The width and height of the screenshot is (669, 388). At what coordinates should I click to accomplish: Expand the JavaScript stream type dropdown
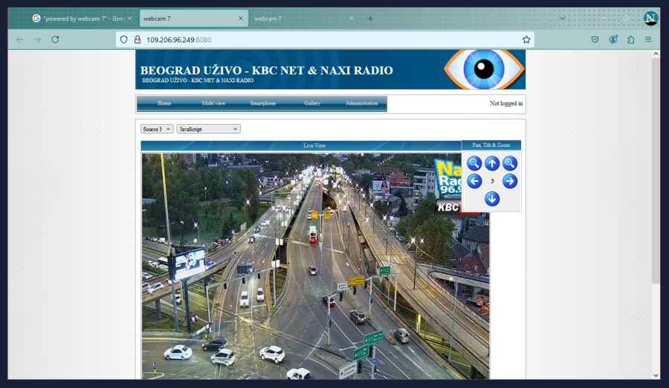(208, 129)
